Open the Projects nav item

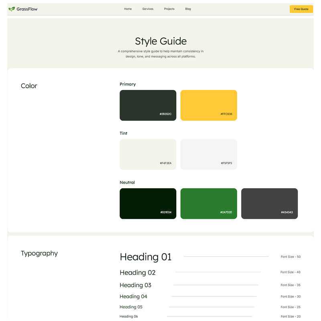[169, 9]
